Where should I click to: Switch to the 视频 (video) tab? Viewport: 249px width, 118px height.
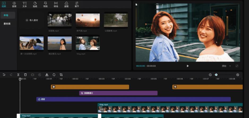(4, 4)
